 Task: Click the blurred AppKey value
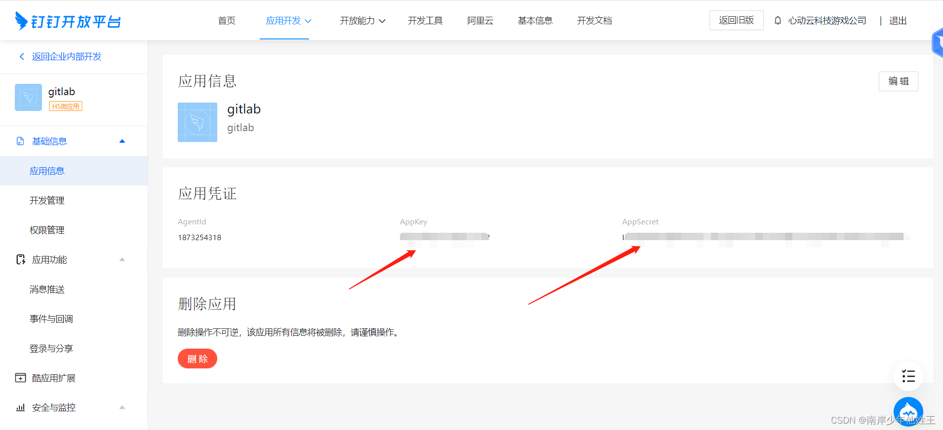click(444, 237)
